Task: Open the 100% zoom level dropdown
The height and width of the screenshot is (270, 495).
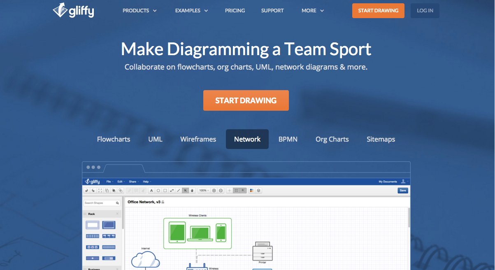Action: click(204, 191)
